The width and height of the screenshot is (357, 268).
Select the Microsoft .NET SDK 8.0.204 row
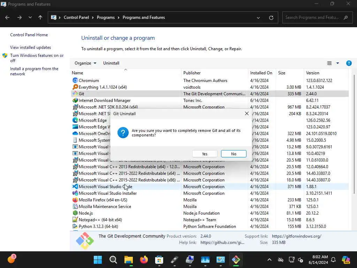pos(210,107)
